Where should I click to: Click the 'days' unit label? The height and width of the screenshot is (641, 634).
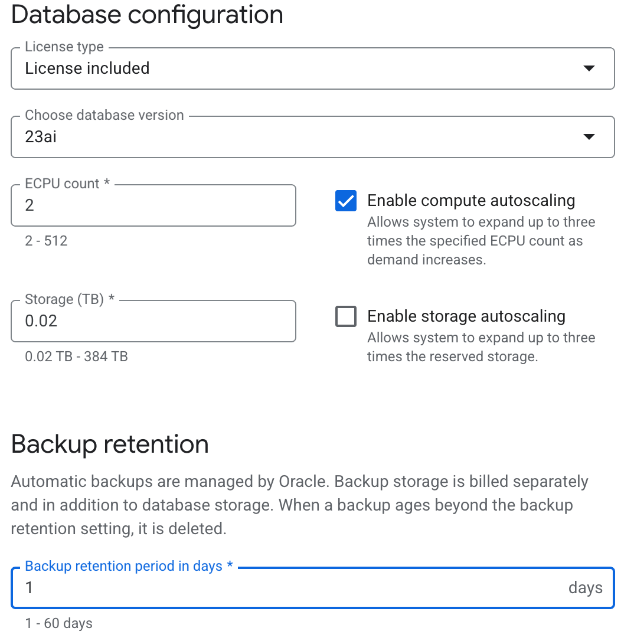(585, 587)
